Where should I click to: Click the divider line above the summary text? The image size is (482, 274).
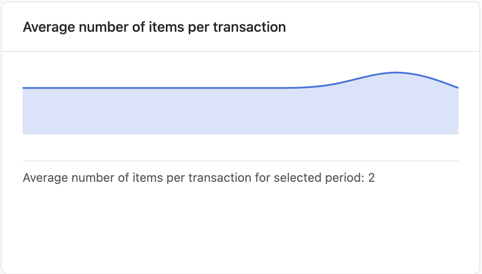point(241,160)
